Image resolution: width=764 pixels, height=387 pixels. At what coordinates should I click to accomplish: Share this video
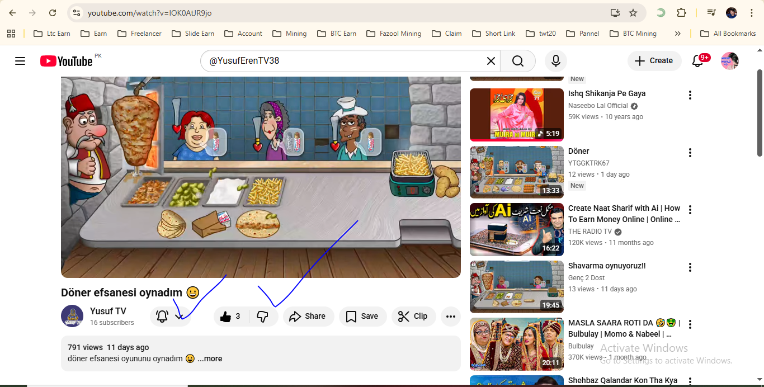coord(308,317)
